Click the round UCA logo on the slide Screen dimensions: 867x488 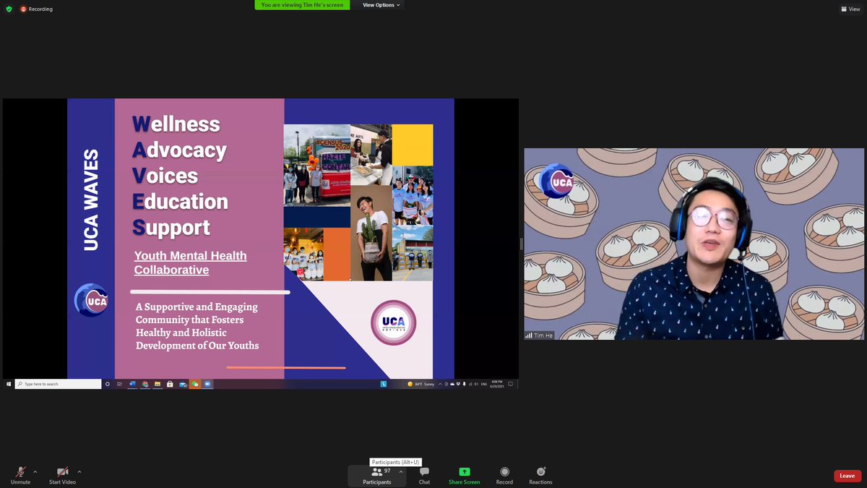coord(394,322)
